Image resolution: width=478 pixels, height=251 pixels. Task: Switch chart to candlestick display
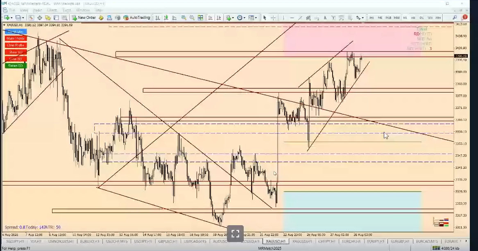pos(166,18)
